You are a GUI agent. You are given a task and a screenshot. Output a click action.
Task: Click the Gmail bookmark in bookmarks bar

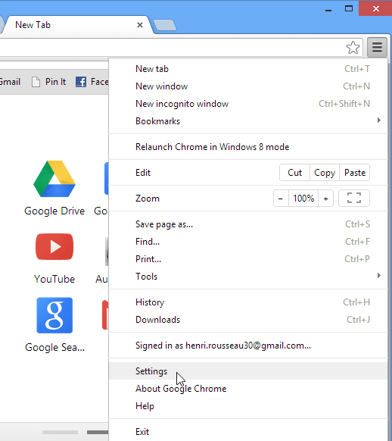10,82
